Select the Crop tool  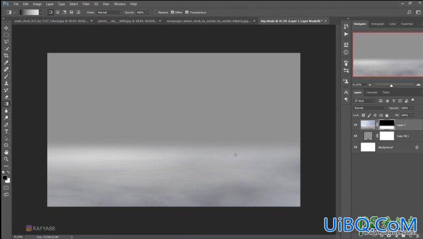6,55
